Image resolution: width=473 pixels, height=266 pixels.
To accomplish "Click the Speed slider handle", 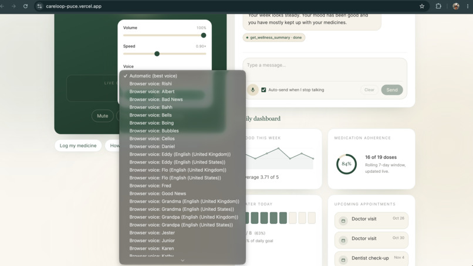I will 157,54.
